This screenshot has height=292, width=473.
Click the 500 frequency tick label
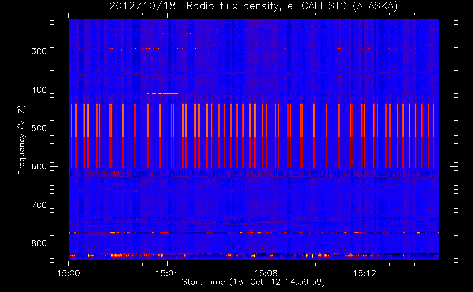[39, 128]
